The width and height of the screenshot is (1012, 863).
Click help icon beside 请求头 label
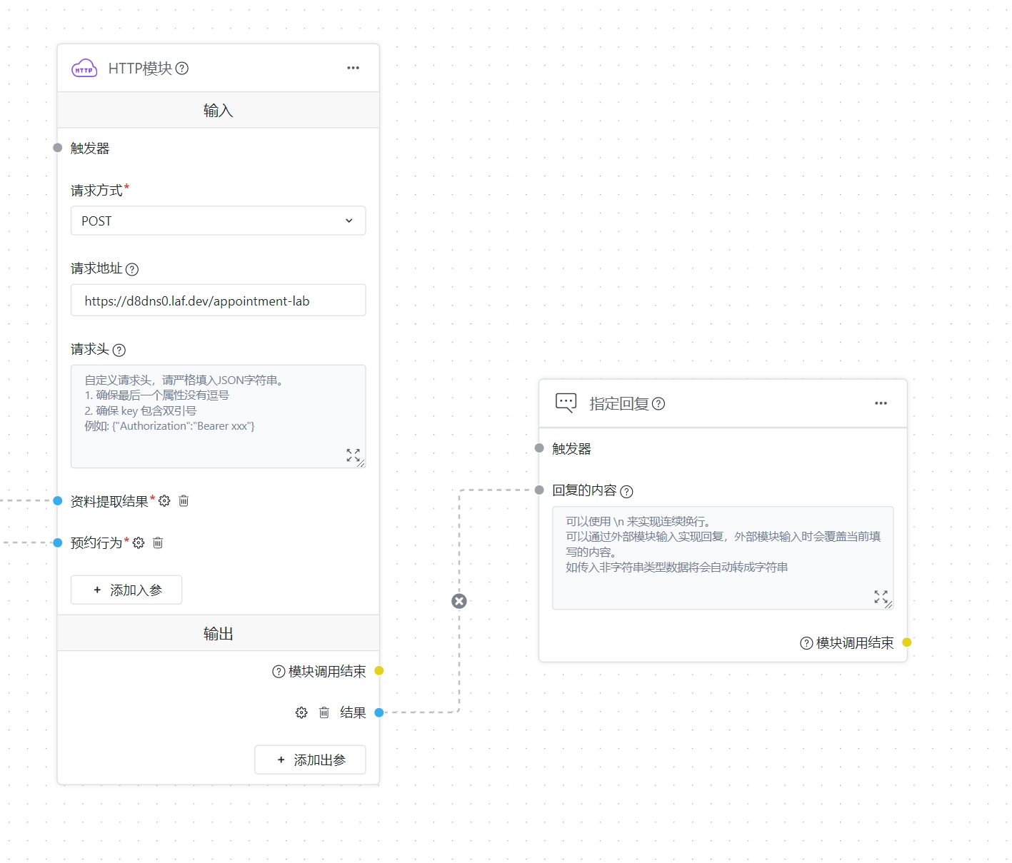click(x=119, y=350)
